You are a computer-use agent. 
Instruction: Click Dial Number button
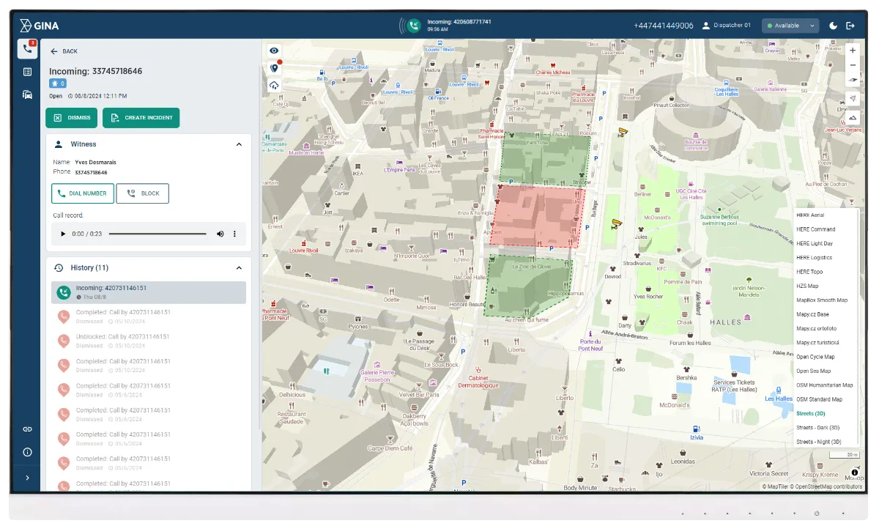[83, 193]
